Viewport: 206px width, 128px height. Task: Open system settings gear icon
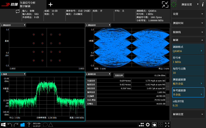(x=148, y=125)
